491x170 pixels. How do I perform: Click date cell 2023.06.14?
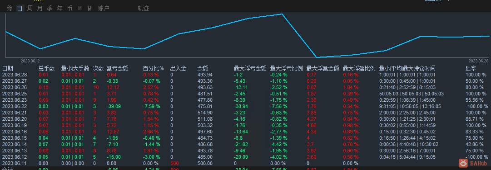pyautogui.click(x=15, y=144)
